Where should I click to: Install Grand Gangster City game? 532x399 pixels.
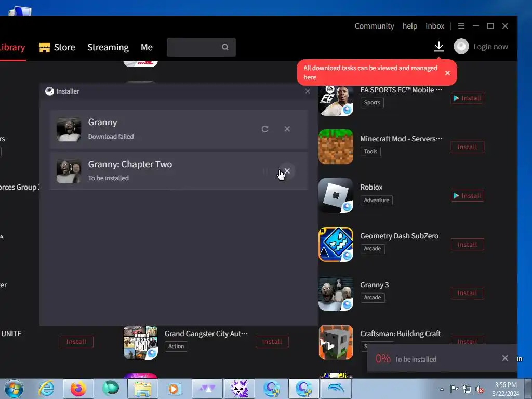point(272,342)
